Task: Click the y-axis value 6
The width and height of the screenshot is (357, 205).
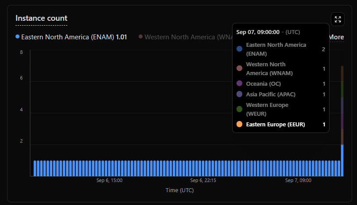Action: click(21, 78)
